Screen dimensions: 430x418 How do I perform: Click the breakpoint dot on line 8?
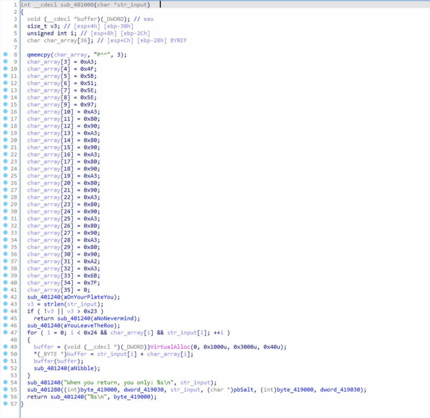pyautogui.click(x=5, y=54)
